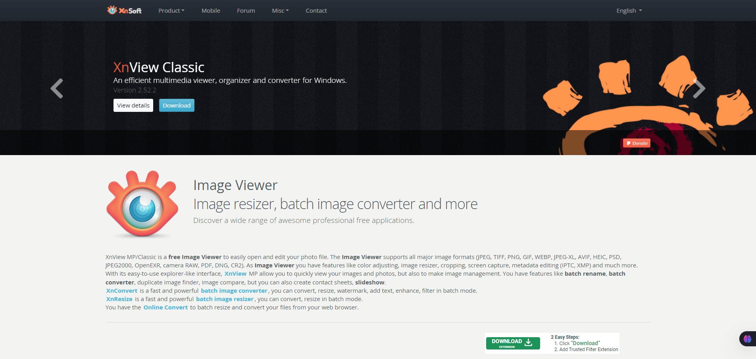Expand the Misc dropdown menu

click(280, 11)
